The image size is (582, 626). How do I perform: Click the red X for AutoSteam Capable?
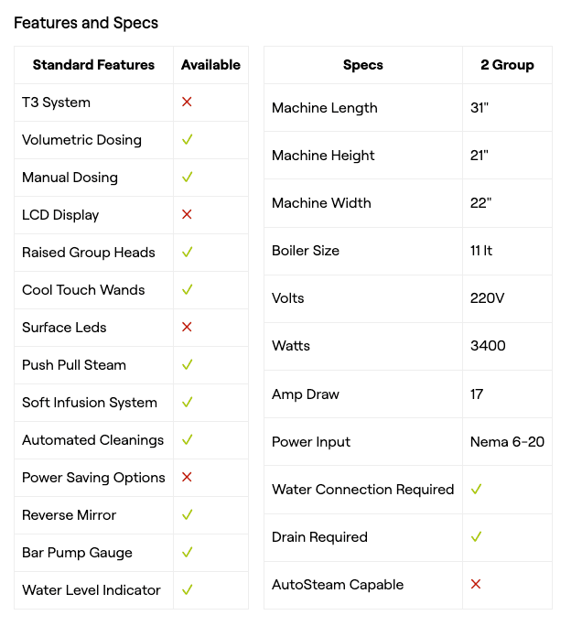(x=476, y=585)
